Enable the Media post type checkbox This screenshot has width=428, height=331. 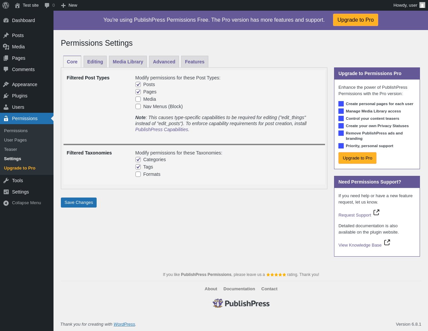pos(138,99)
